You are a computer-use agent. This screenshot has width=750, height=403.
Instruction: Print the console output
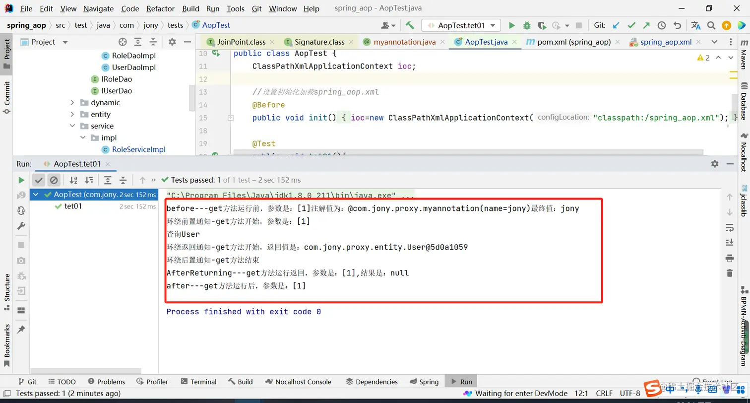(x=729, y=258)
